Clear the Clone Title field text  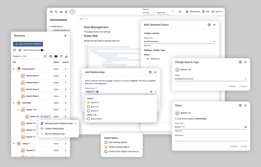(245, 127)
